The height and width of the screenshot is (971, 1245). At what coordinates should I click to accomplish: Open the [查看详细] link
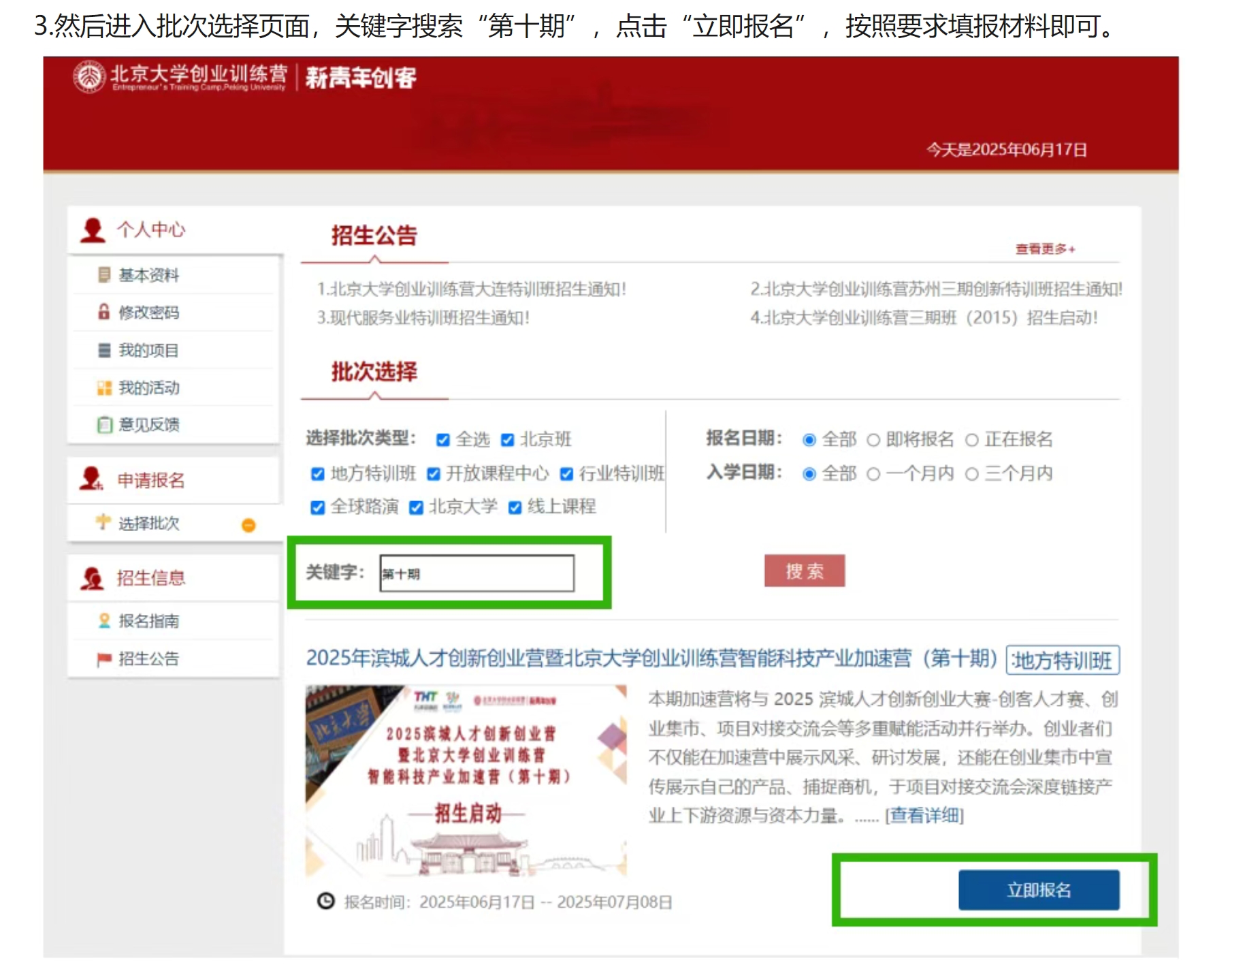(924, 815)
